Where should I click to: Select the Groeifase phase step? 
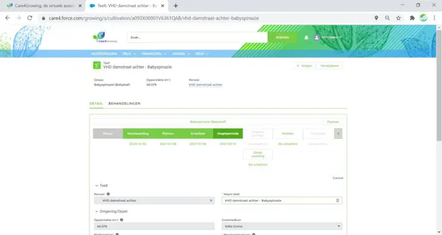198,133
